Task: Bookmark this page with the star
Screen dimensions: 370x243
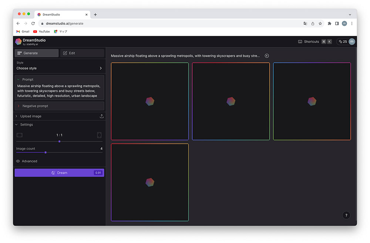Action: coord(320,23)
